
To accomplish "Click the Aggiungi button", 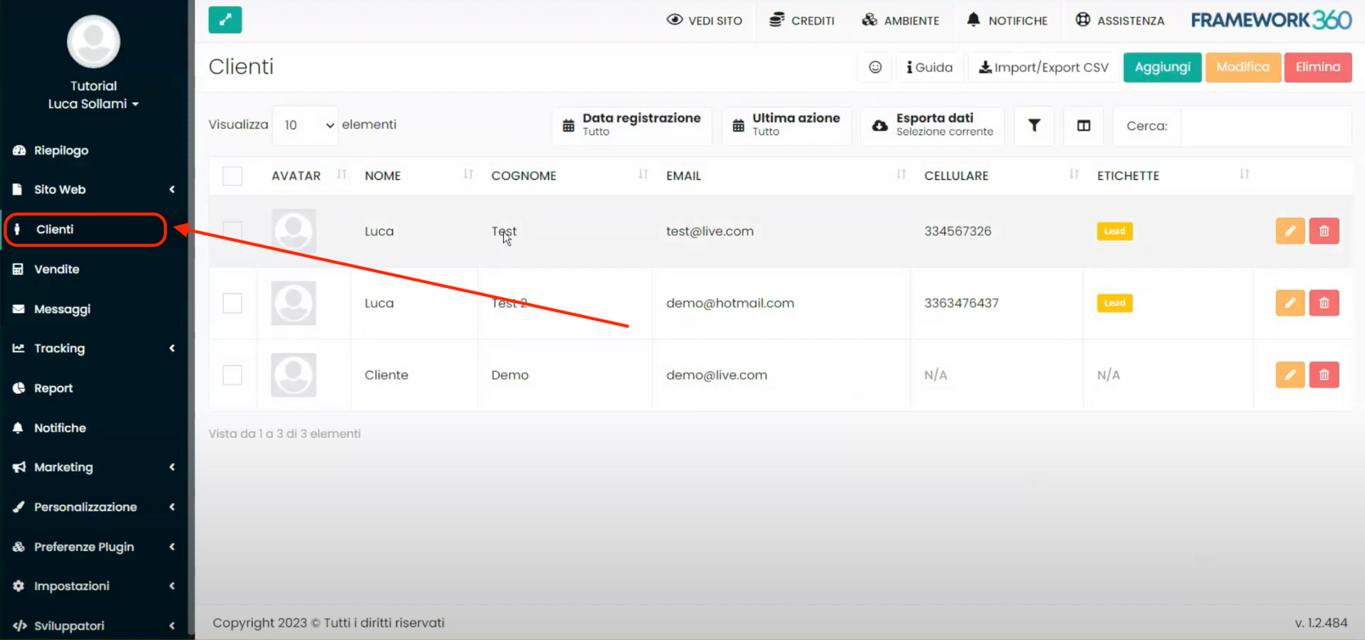I will 1162,67.
